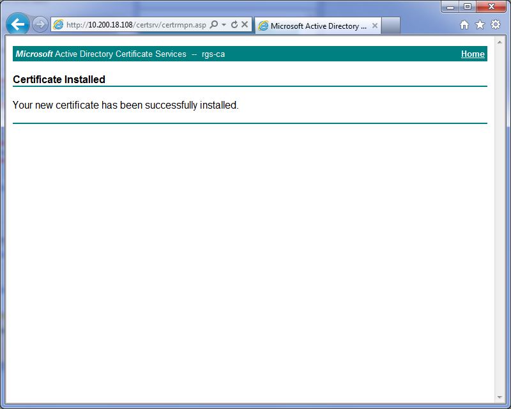511x409 pixels.
Task: Open the Tools gear menu
Action: [x=496, y=24]
